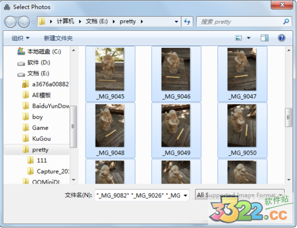Open the All Supported Image Format dropdown
Image resolution: width=297 pixels, height=228 pixels.
[x=239, y=195]
